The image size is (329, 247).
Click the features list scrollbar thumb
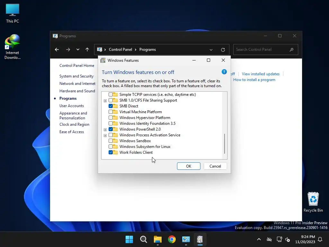[225, 144]
